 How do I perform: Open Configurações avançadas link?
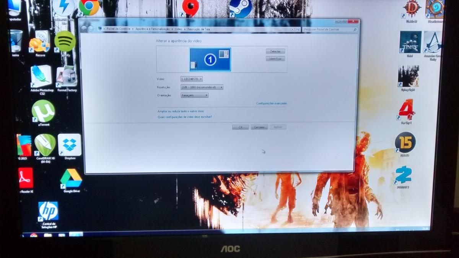272,104
